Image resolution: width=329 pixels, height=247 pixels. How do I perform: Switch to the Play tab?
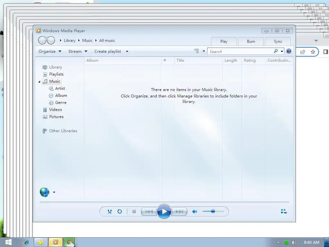[x=224, y=41]
